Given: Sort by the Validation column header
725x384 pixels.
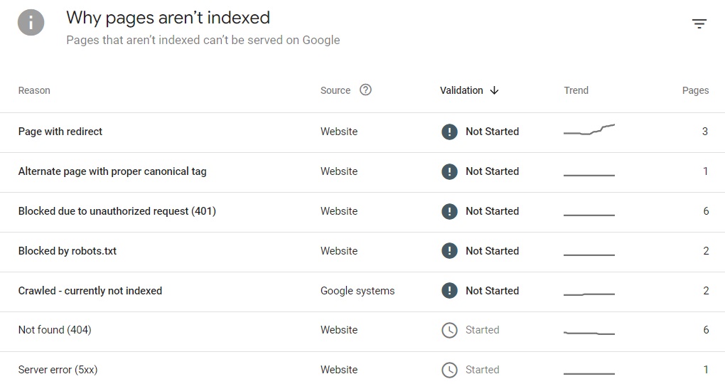Looking at the screenshot, I should [x=461, y=90].
